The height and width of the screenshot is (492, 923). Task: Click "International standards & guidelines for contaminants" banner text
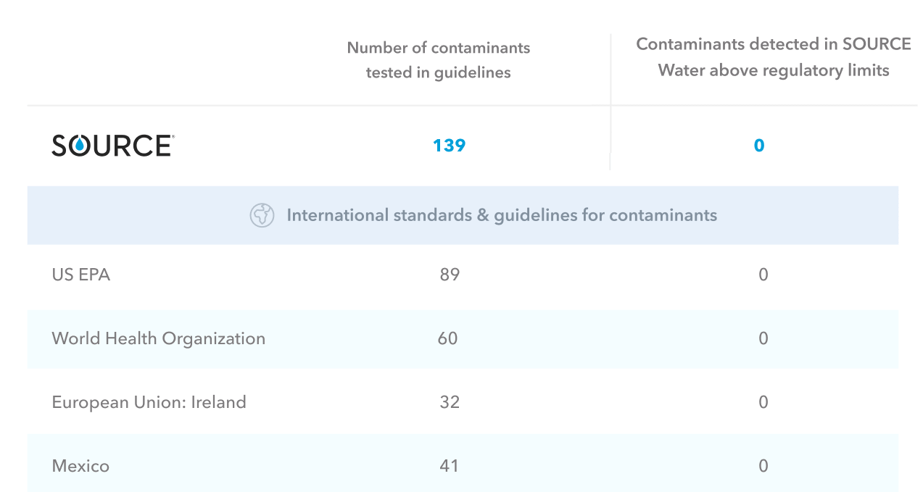coord(502,215)
